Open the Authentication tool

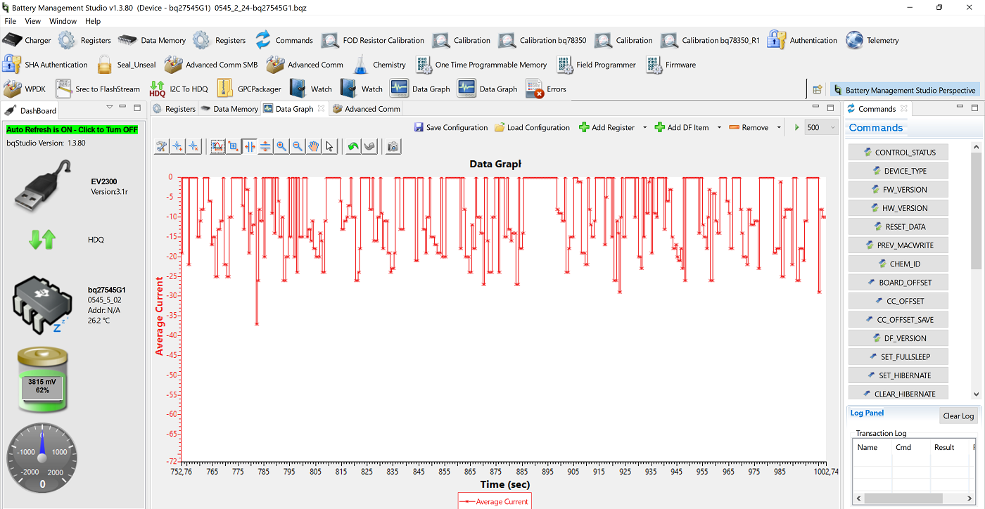click(x=803, y=40)
